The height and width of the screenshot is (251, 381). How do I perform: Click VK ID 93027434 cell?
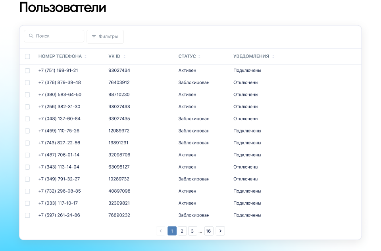[x=119, y=71]
